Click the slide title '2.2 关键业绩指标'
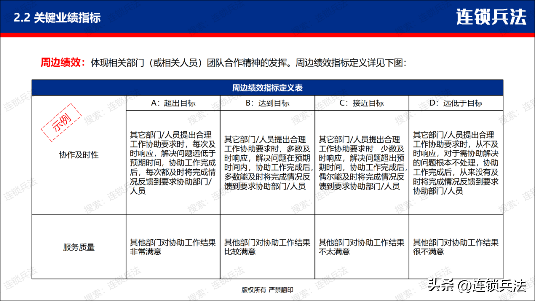 pyautogui.click(x=57, y=18)
